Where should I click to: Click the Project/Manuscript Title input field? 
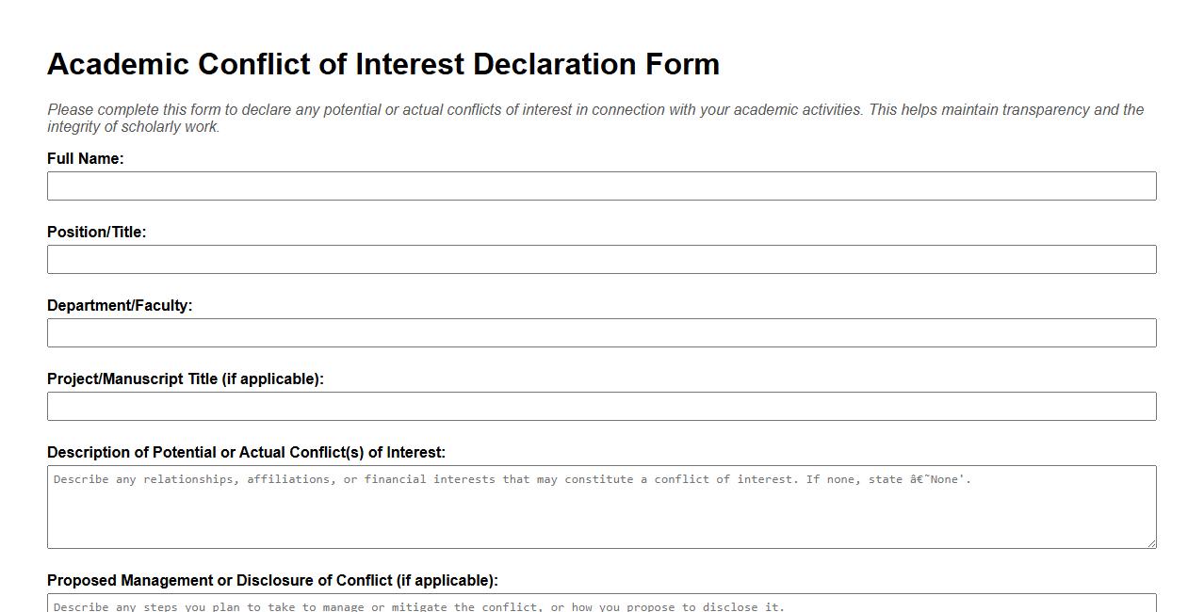click(x=601, y=406)
